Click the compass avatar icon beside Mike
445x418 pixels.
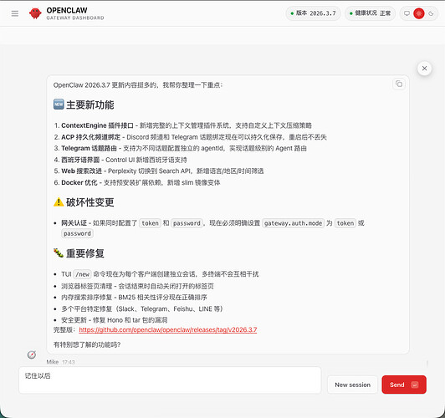coord(32,354)
